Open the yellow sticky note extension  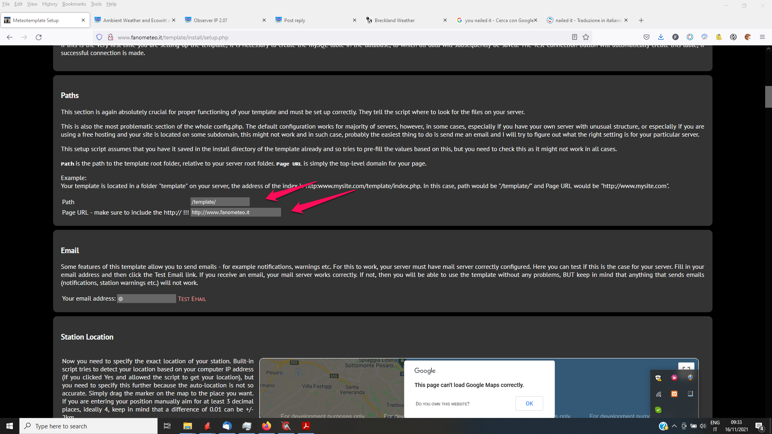[719, 37]
